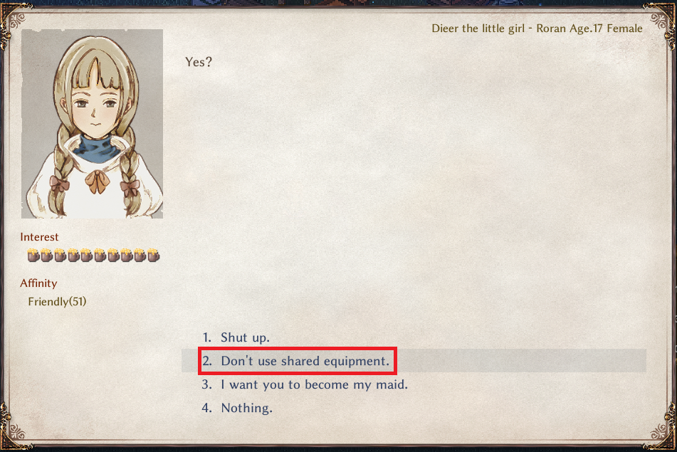
Task: Click the third beer mug in Interest row
Action: (60, 255)
